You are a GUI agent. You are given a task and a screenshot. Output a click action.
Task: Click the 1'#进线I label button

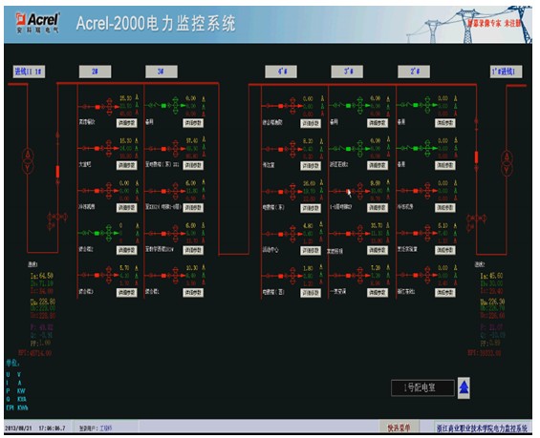(x=506, y=72)
